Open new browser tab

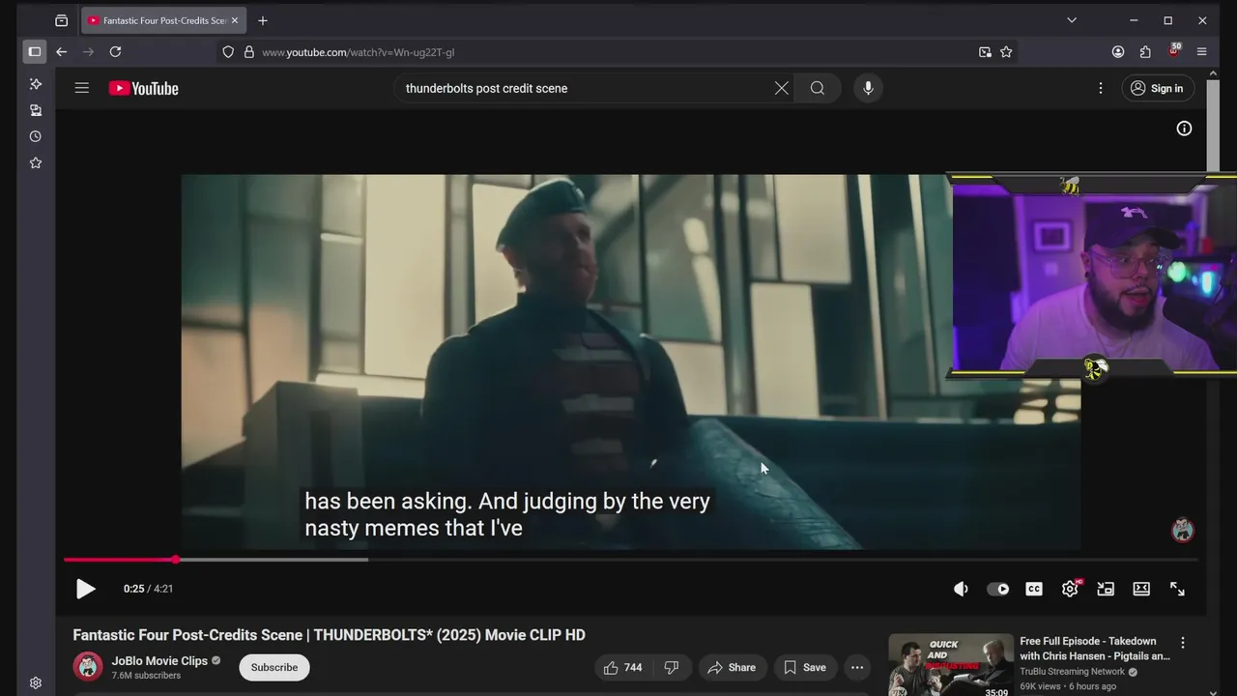(x=263, y=20)
